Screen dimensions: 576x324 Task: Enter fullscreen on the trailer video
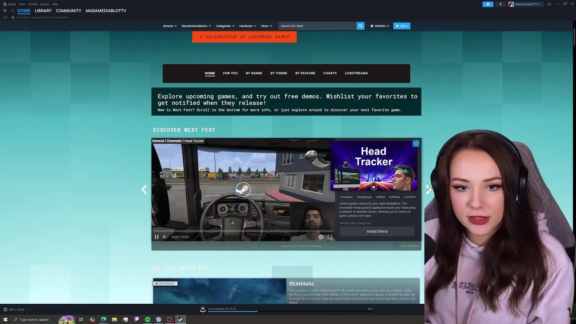coord(330,237)
